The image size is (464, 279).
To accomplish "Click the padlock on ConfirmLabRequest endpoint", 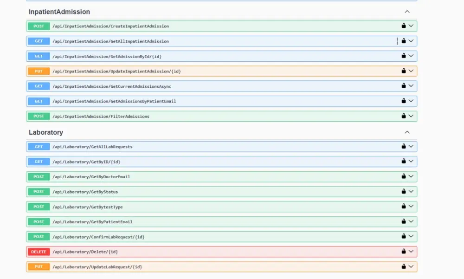I will pyautogui.click(x=404, y=236).
